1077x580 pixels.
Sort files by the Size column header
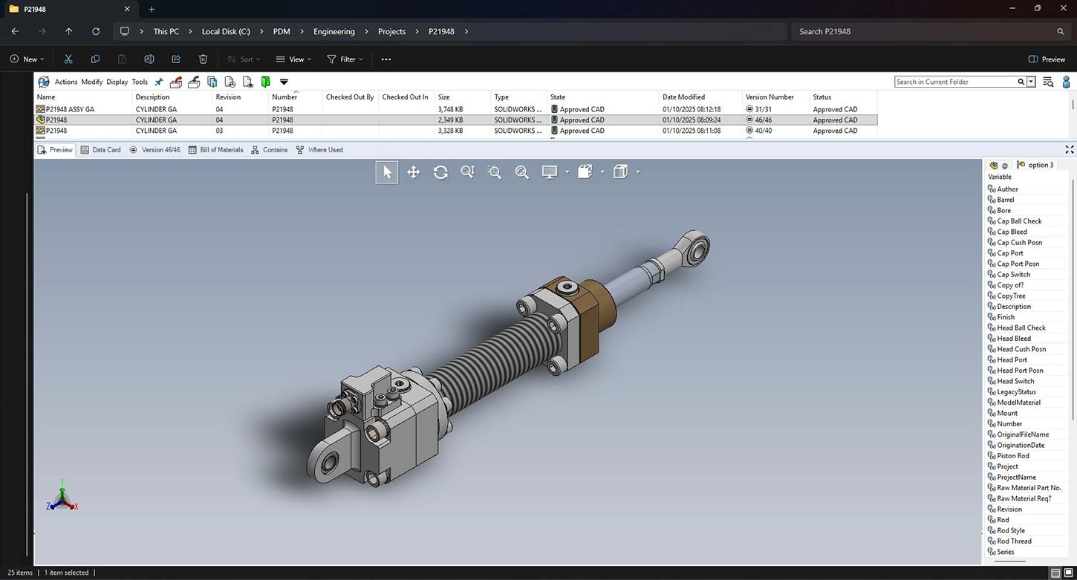[x=443, y=97]
